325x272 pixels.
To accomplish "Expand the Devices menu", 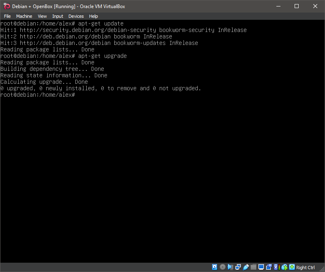I will (76, 16).
